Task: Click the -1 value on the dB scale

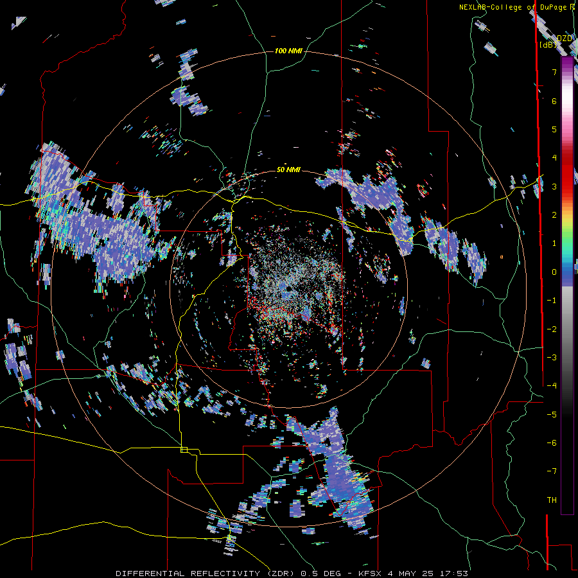Action: (552, 301)
